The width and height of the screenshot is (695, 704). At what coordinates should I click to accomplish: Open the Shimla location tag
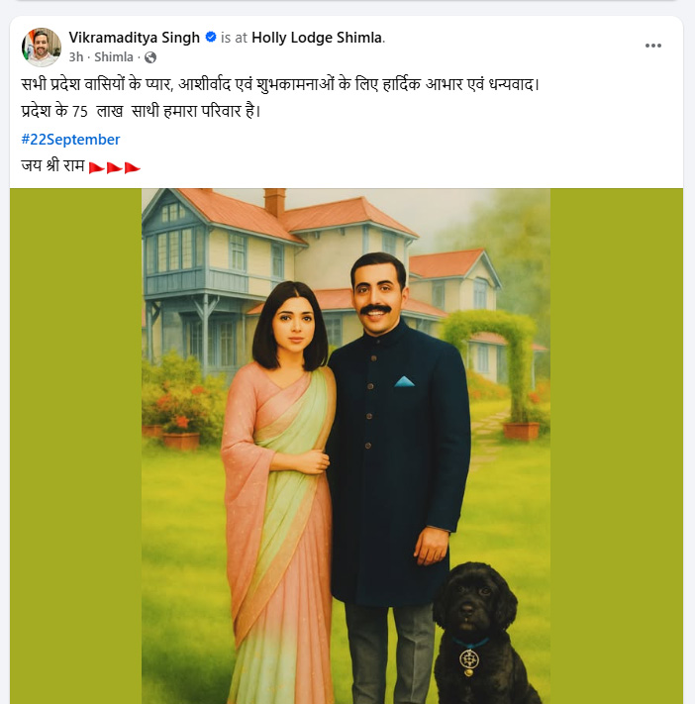[114, 57]
